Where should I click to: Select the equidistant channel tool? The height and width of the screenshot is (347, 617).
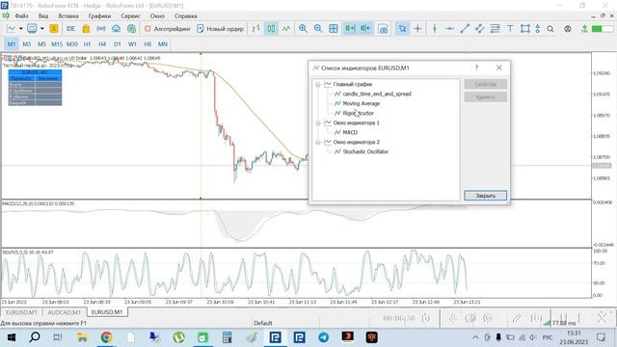(x=480, y=29)
